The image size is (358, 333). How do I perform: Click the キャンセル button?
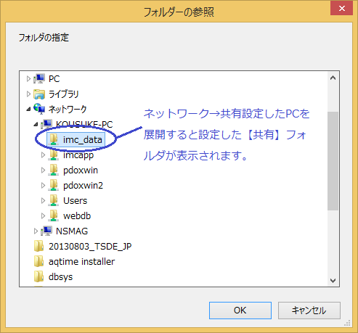click(309, 311)
